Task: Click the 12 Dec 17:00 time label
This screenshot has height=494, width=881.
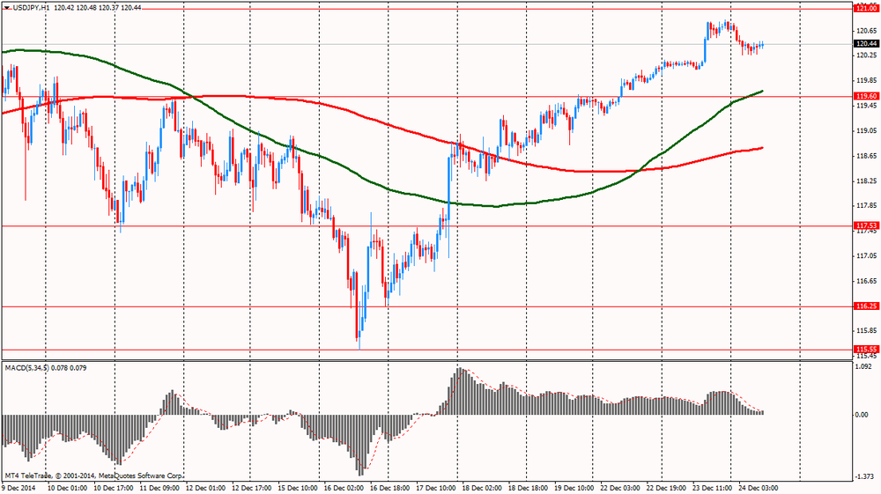Action: coord(252,489)
